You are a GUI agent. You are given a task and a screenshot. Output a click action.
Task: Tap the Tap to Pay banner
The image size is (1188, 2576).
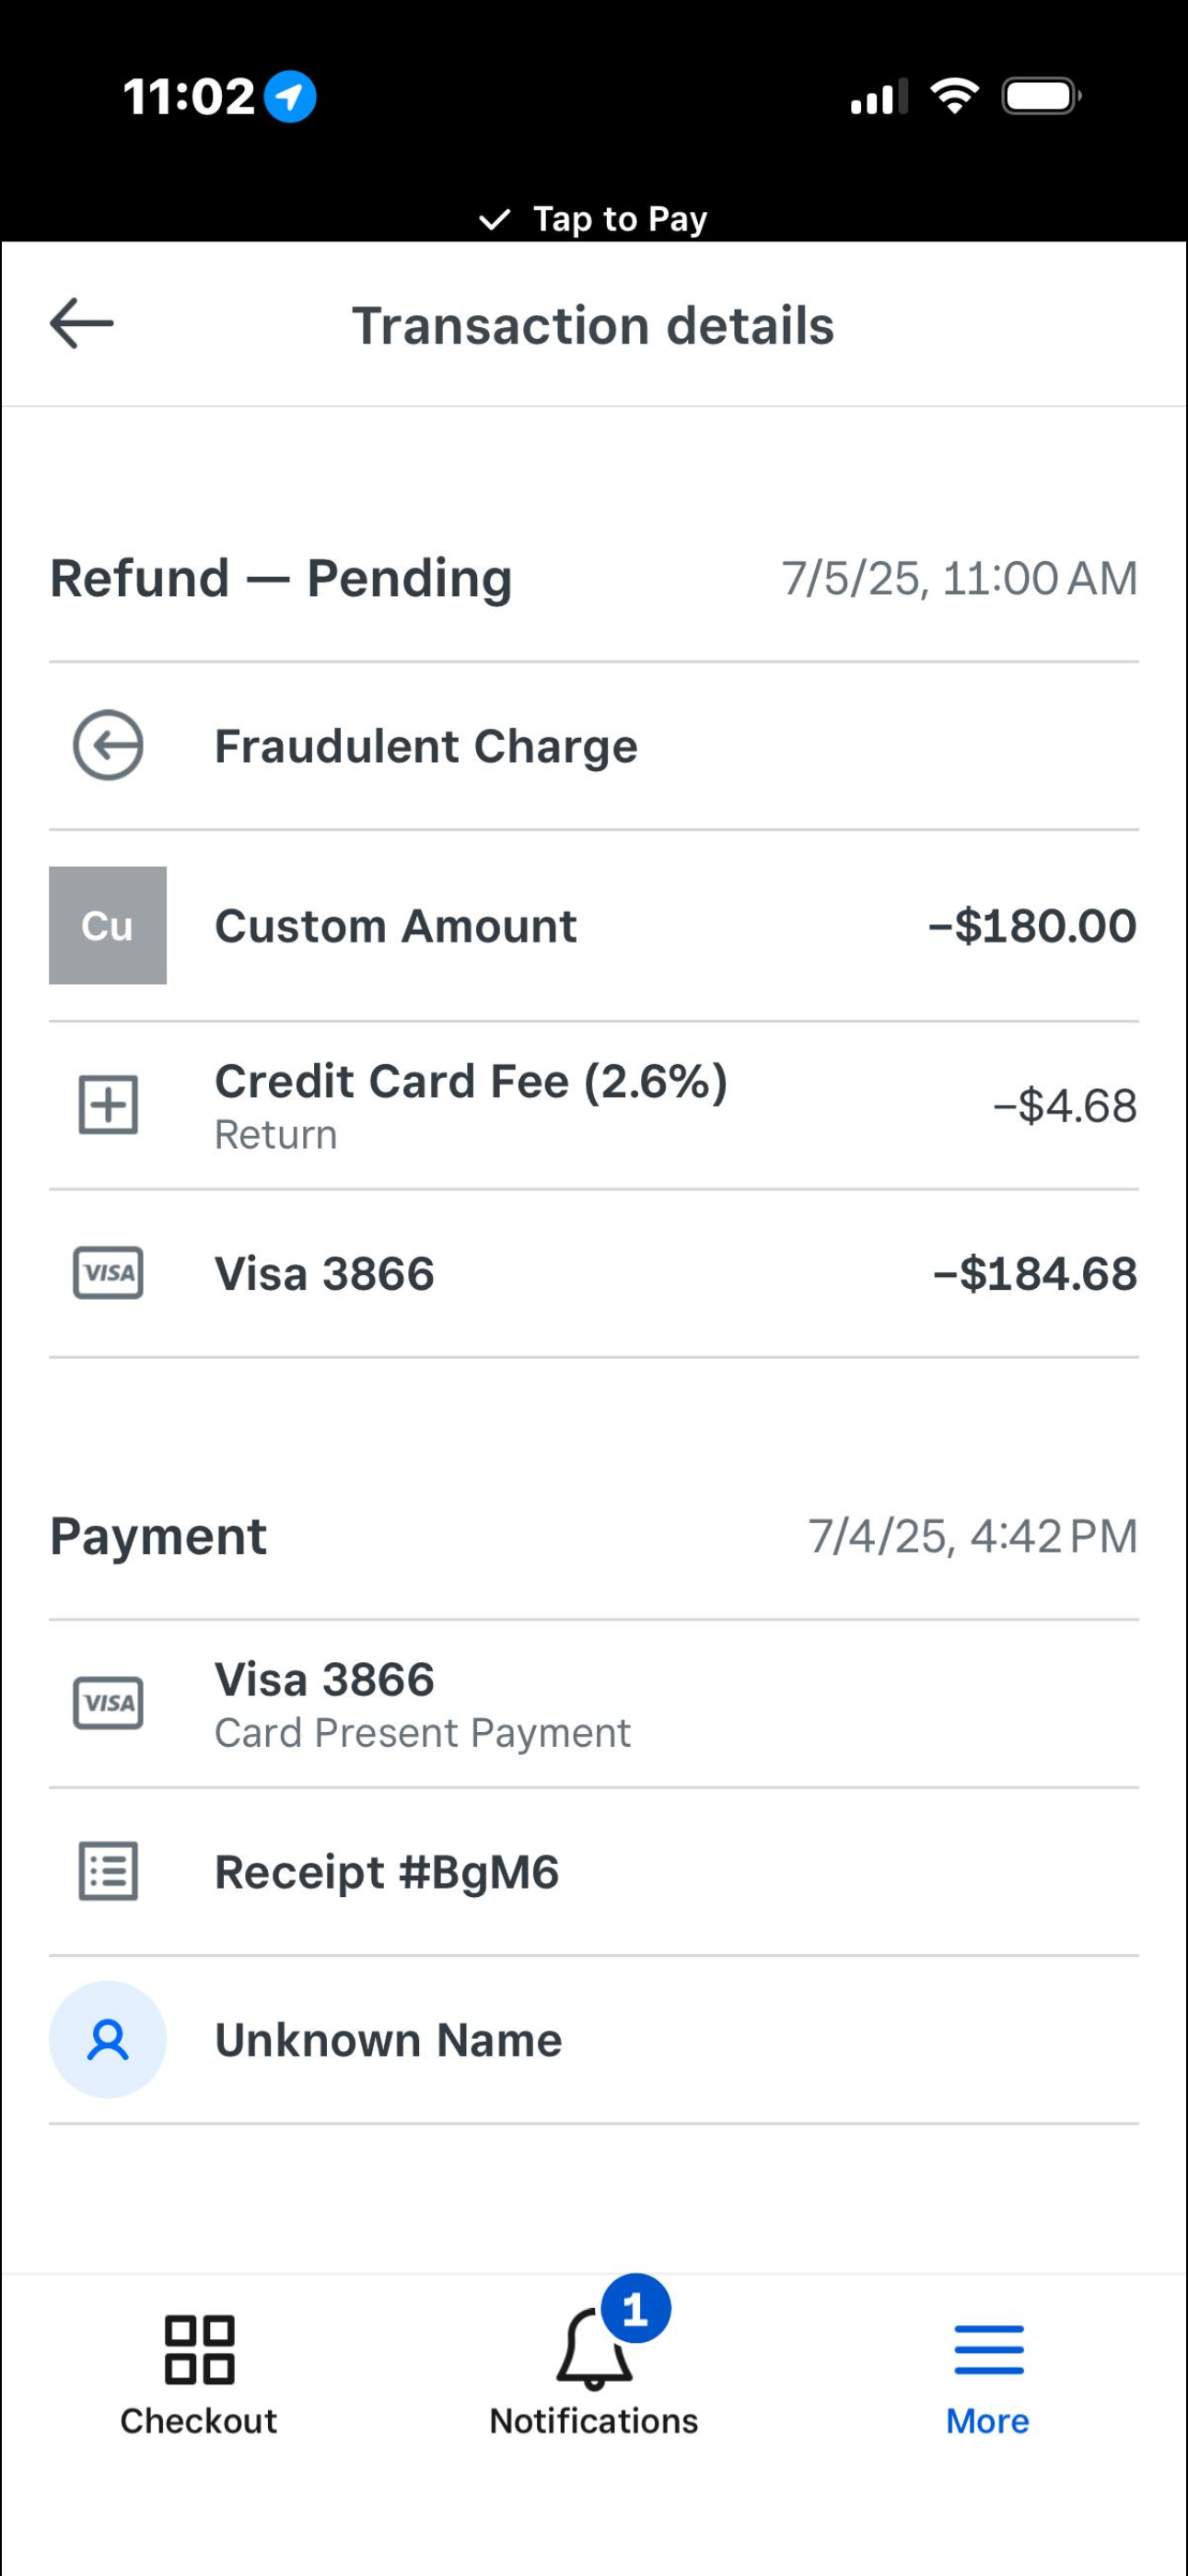(x=594, y=219)
